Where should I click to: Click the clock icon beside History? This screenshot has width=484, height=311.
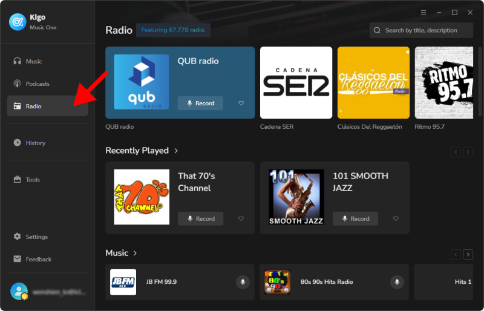tap(18, 142)
